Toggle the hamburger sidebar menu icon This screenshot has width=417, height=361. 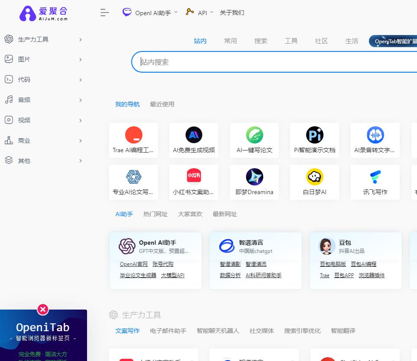[x=104, y=13]
